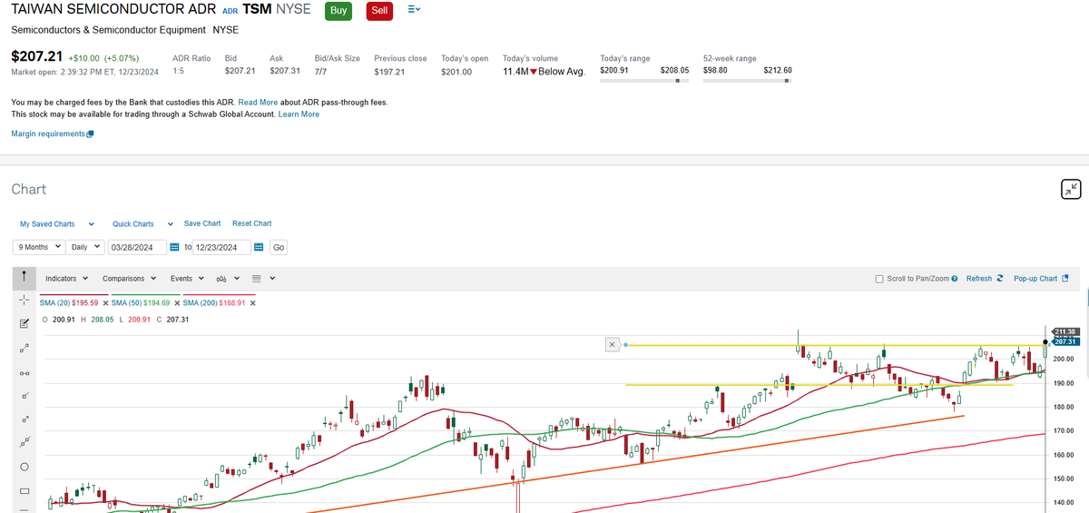
Task: Click the red Sell button
Action: (380, 10)
